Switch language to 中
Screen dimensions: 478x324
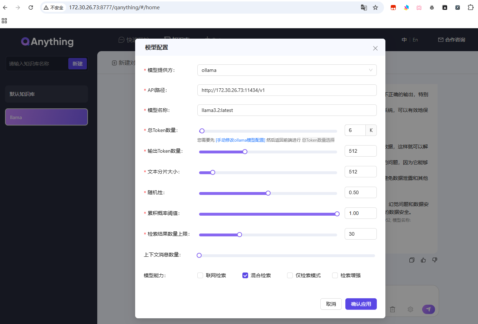click(x=404, y=40)
